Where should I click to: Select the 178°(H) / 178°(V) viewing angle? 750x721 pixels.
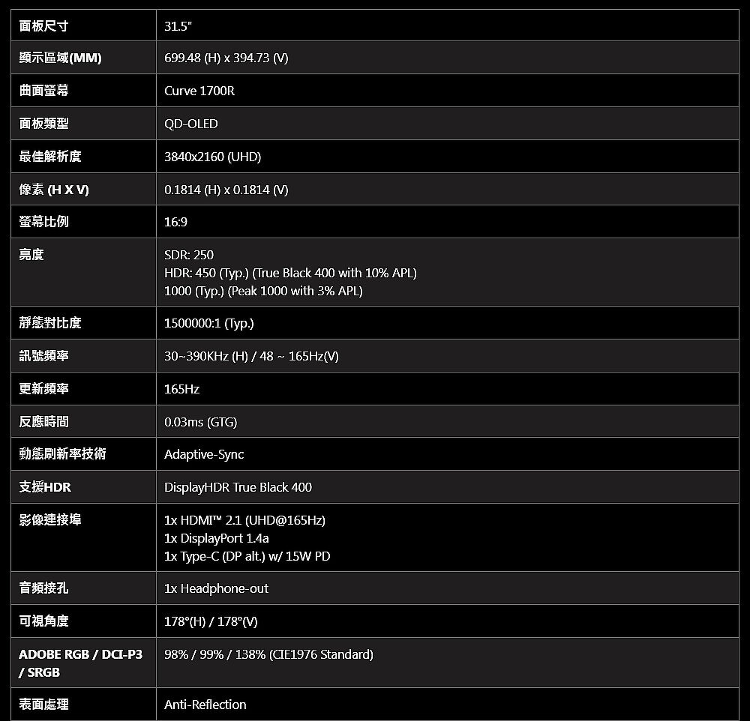211,621
